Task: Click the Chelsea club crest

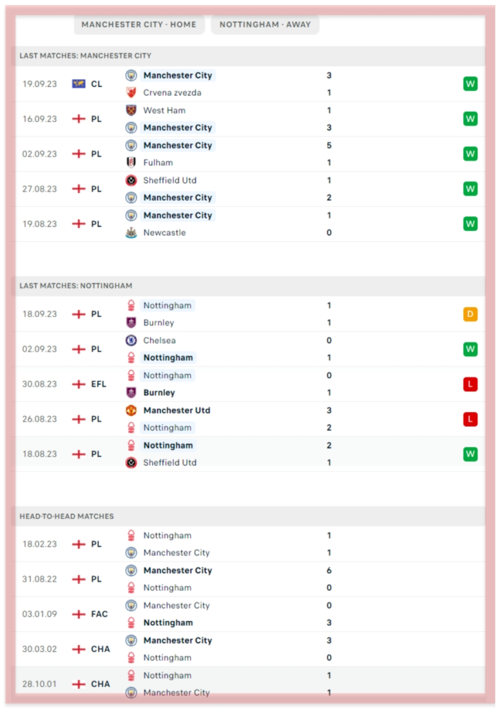Action: [x=131, y=340]
